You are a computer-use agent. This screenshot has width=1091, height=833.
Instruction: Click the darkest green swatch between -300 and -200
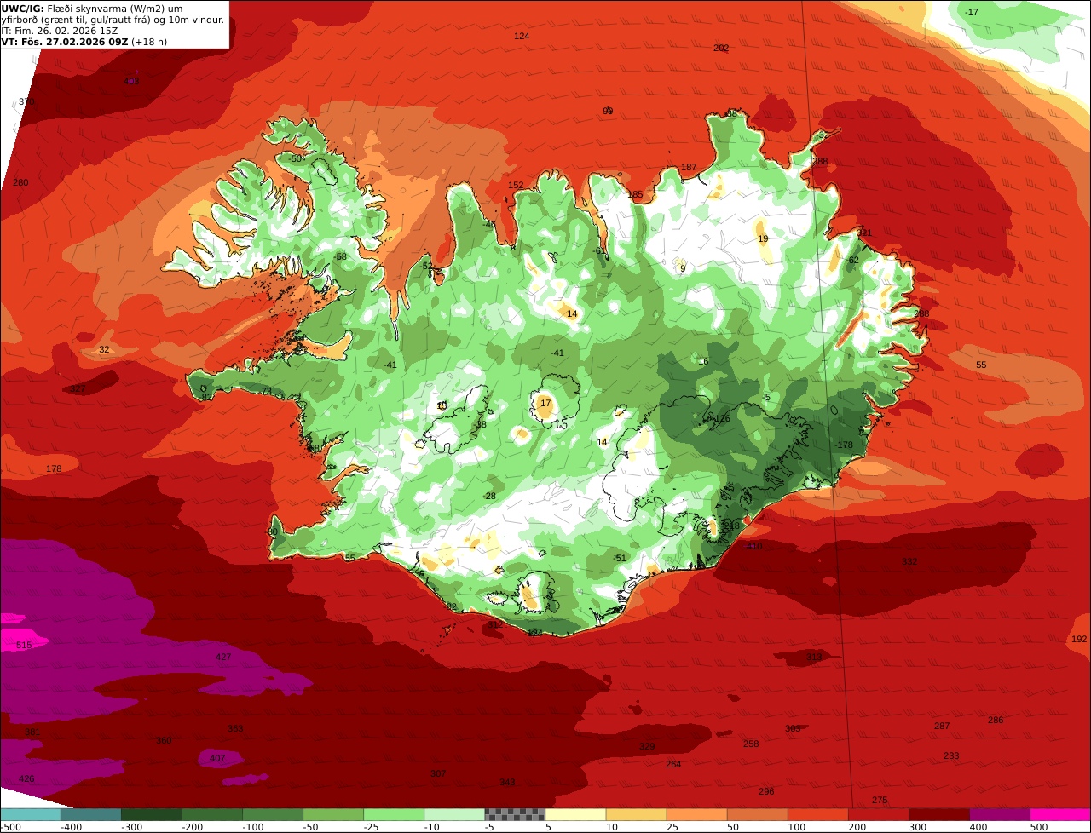(x=153, y=814)
